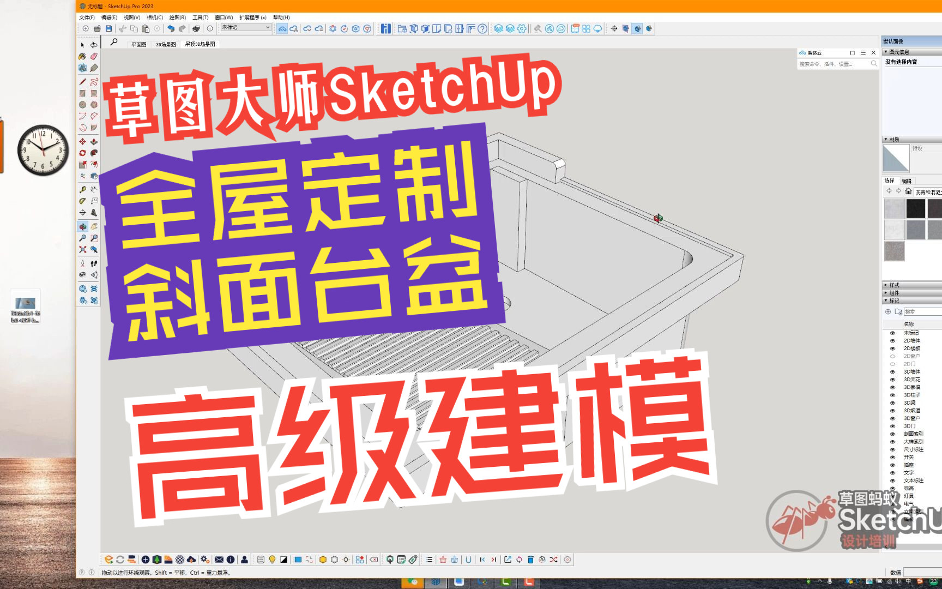Hide the 2D楼板 tag

892,348
